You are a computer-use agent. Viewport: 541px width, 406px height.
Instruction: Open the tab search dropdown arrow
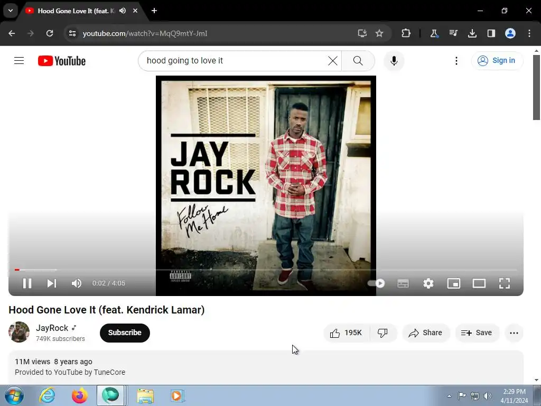(x=11, y=11)
